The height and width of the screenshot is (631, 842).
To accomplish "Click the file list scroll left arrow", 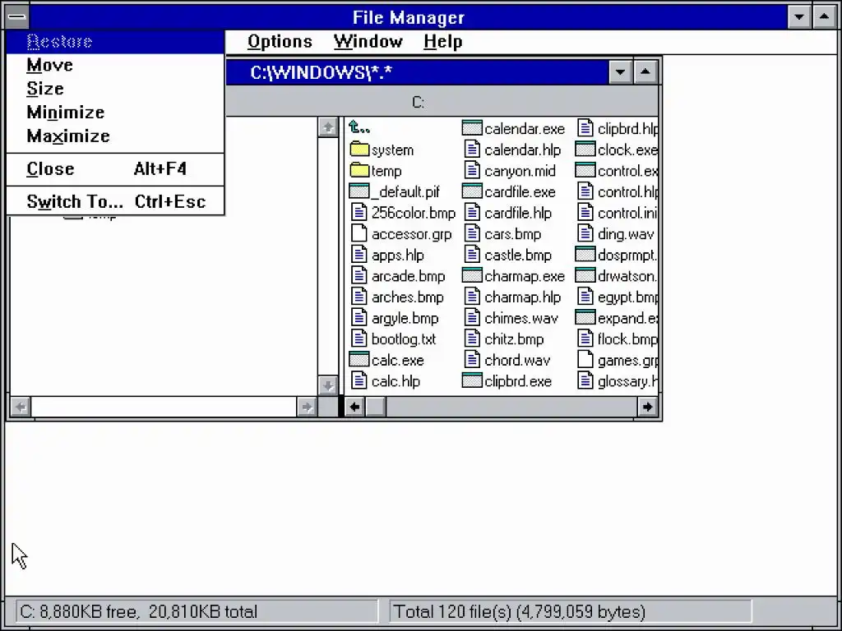I will (354, 408).
